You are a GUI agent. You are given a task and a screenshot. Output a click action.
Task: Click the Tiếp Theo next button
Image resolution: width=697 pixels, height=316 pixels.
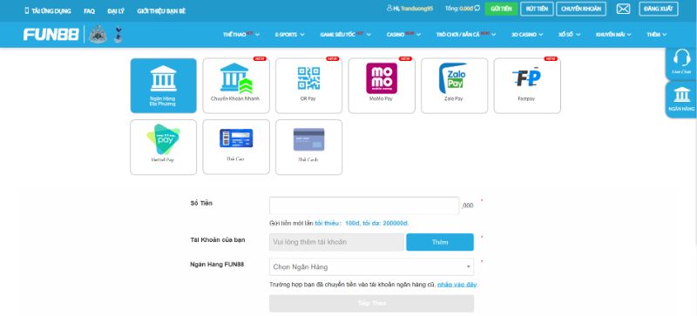click(x=371, y=303)
